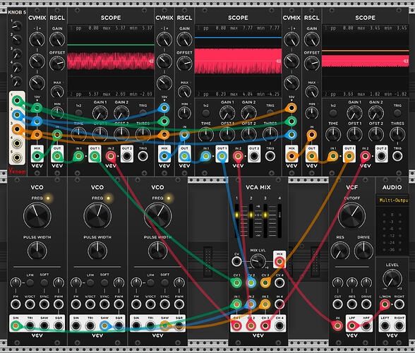Click the VCF CUTOFF knob
The width and height of the screenshot is (415, 353).
tap(351, 216)
